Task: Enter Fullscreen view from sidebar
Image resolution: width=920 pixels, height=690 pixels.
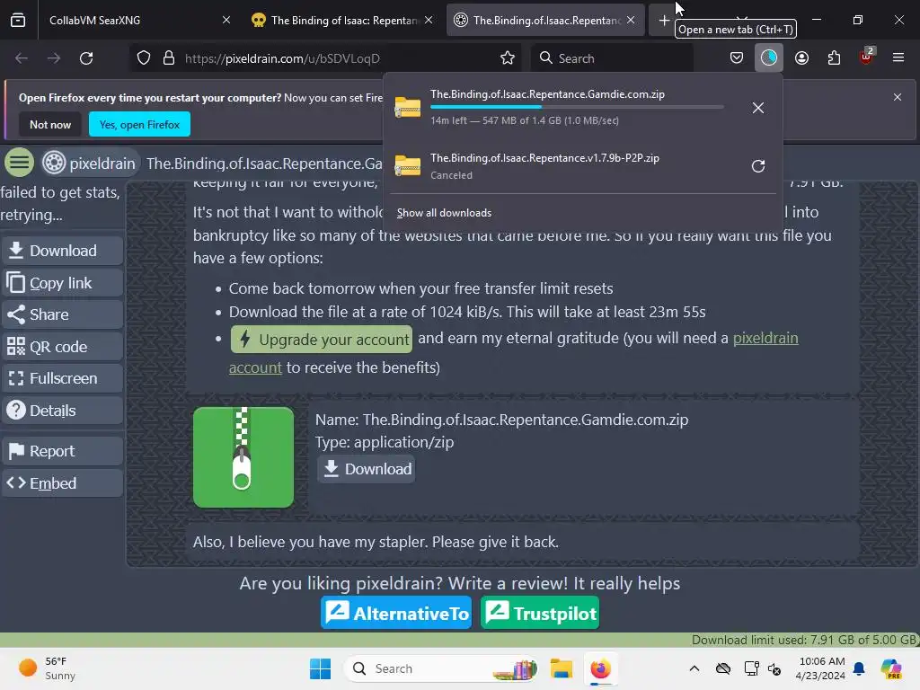Action: [x=62, y=378]
